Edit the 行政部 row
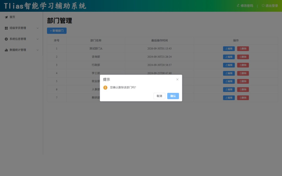Screen dimensions: 282x176 229,65
